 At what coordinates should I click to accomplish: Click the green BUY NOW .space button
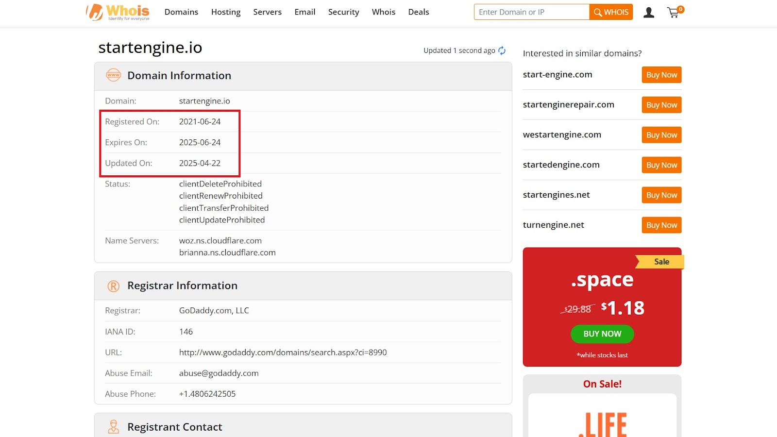tap(602, 334)
